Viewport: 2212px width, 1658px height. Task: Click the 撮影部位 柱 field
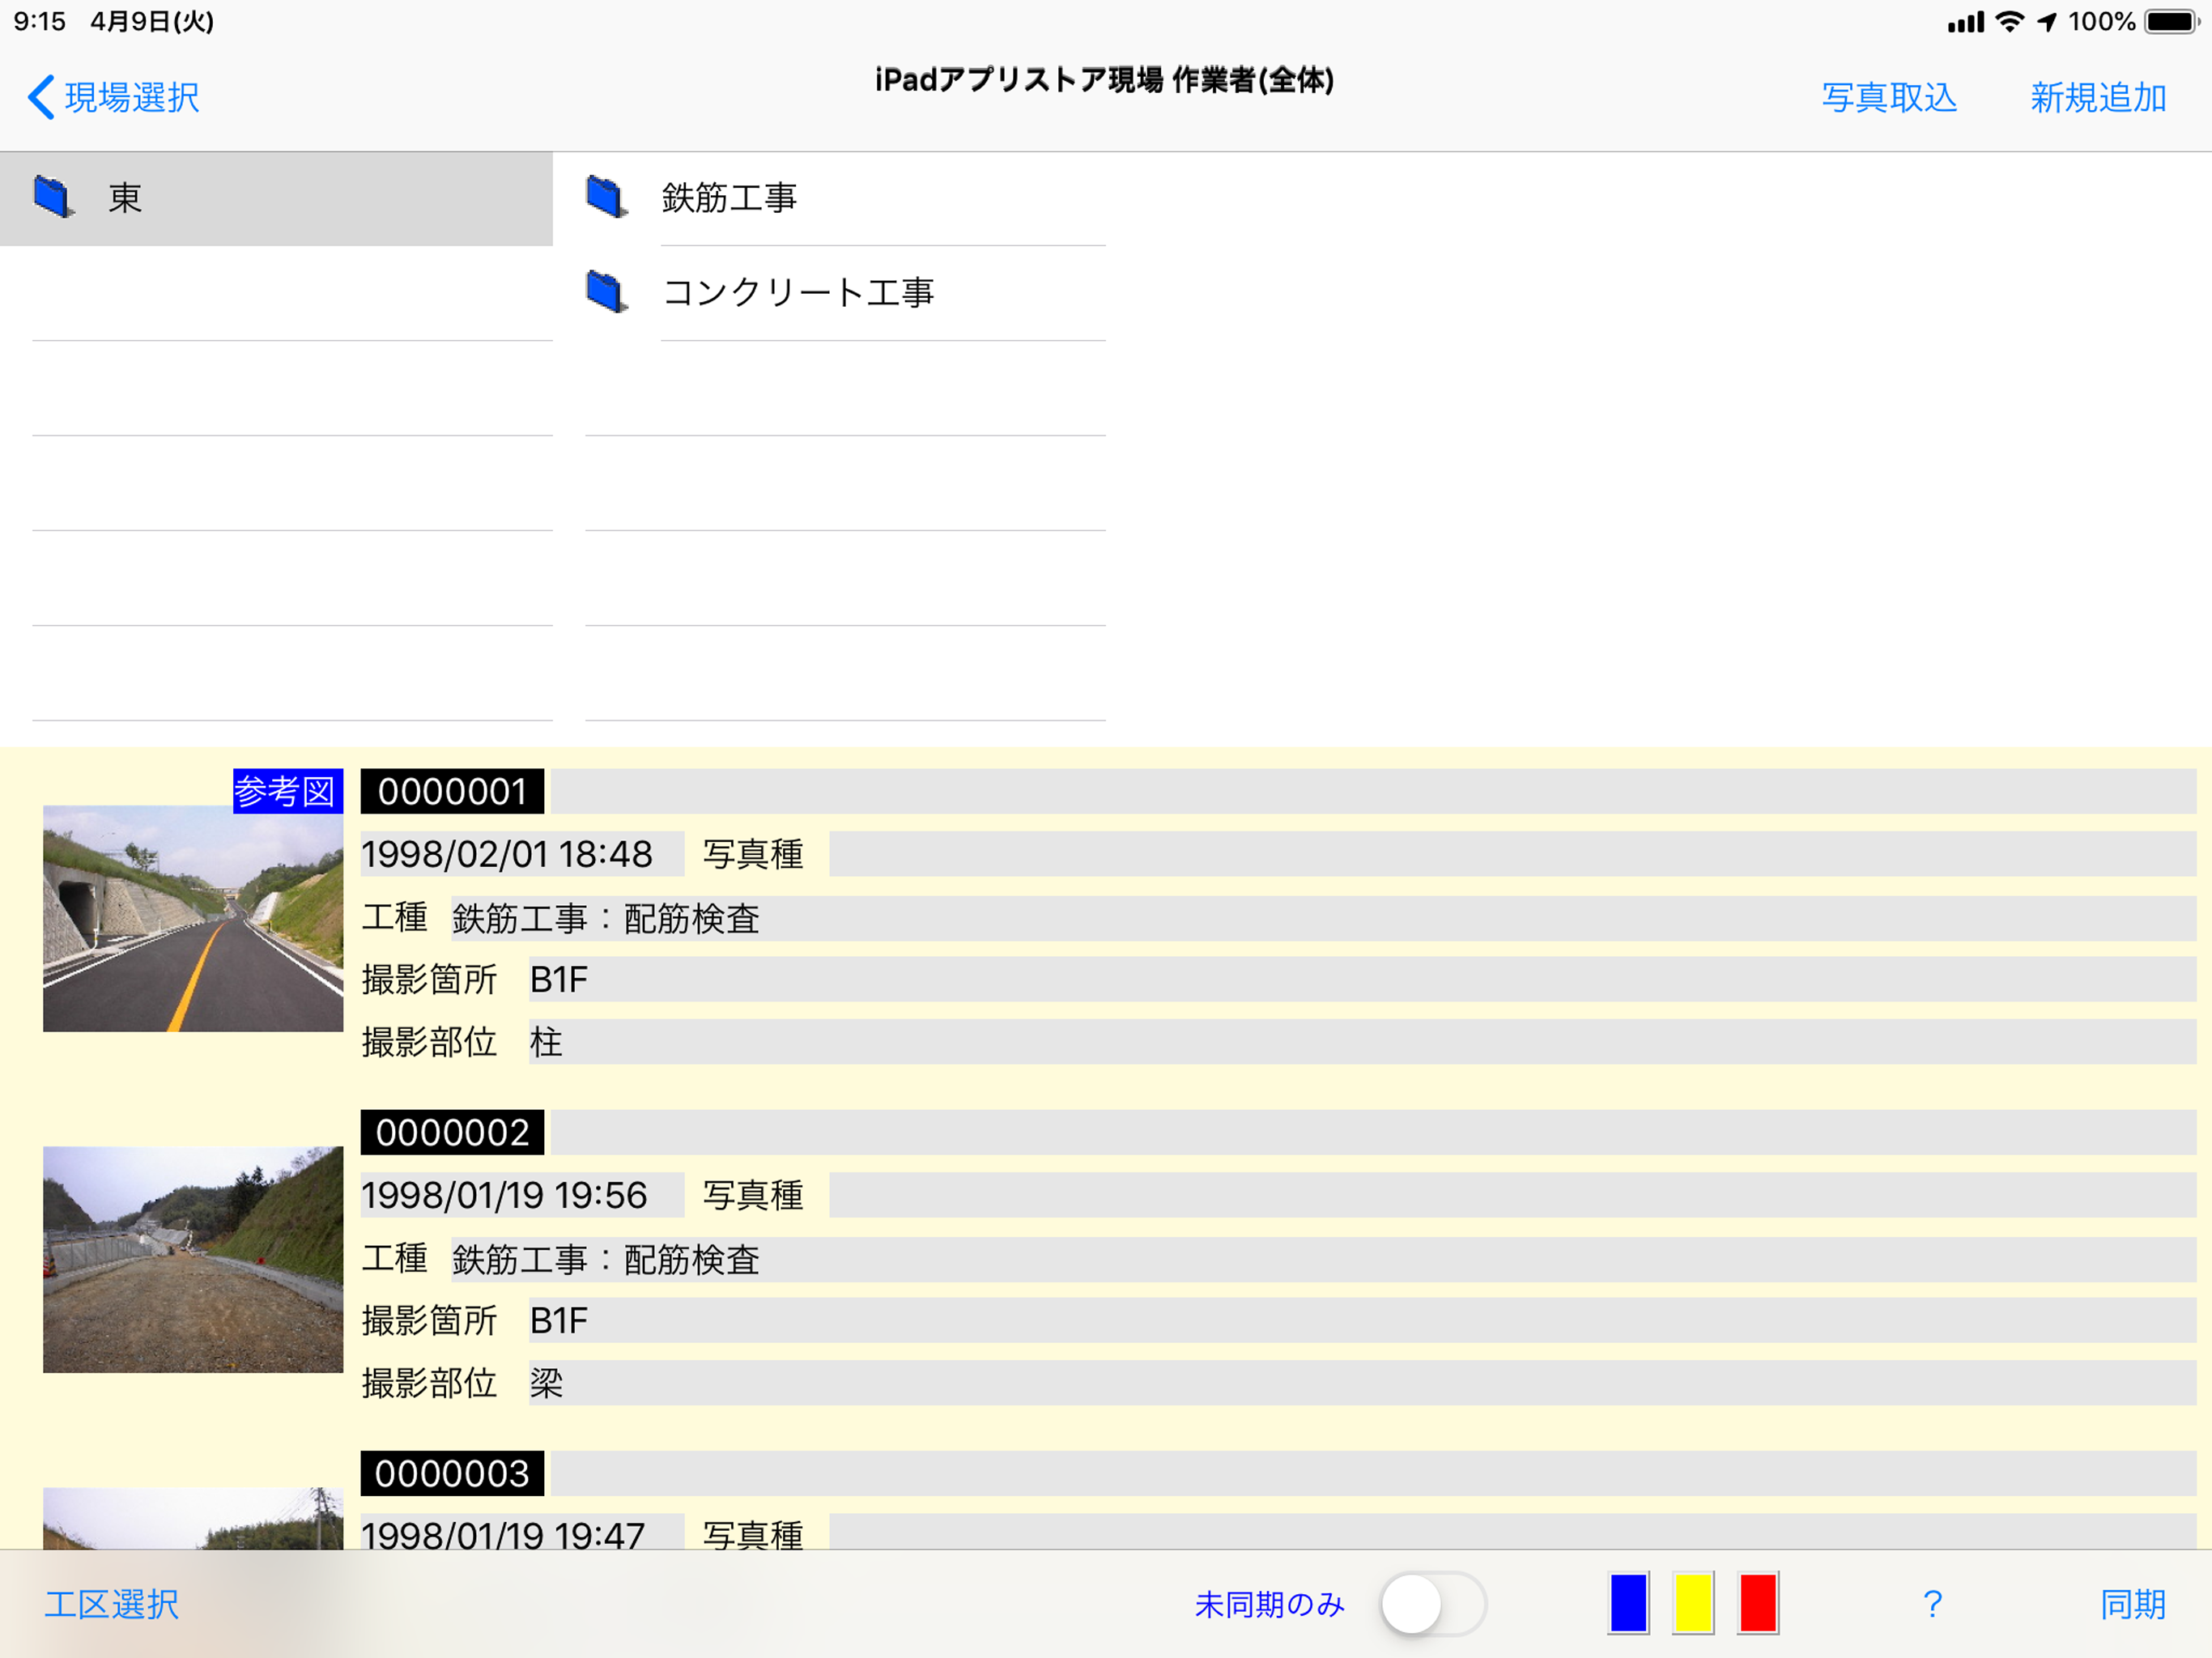(1362, 1042)
